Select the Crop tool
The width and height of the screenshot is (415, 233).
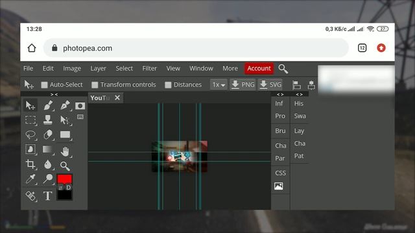(30, 164)
